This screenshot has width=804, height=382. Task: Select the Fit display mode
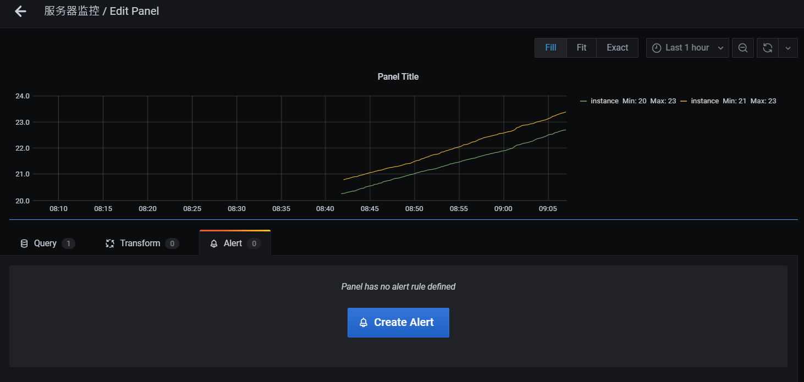(581, 48)
